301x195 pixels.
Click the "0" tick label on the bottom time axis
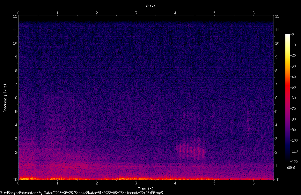[18, 183]
